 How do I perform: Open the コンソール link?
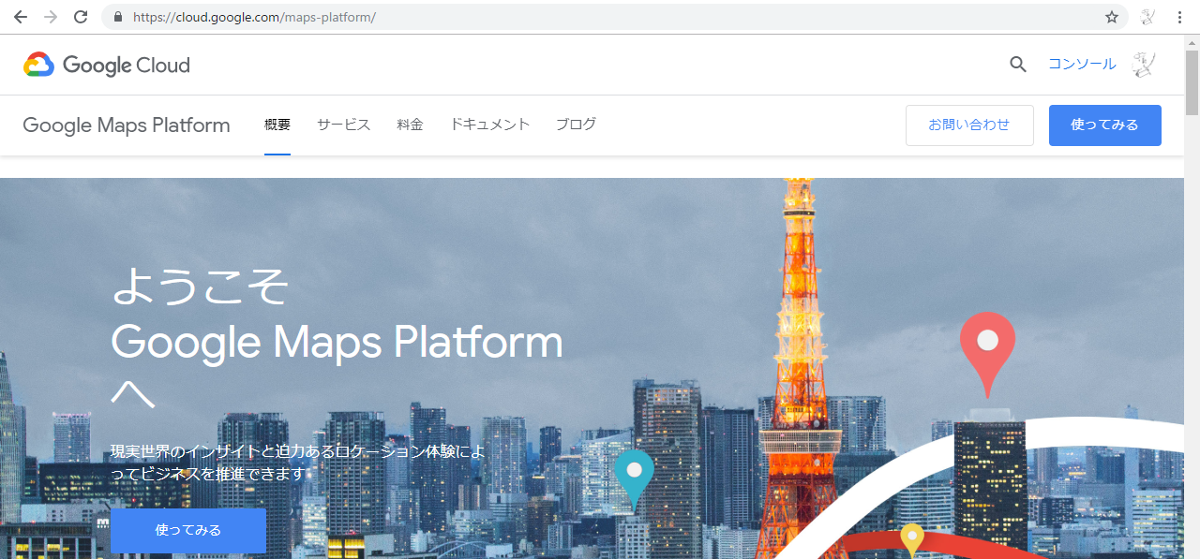click(1082, 65)
